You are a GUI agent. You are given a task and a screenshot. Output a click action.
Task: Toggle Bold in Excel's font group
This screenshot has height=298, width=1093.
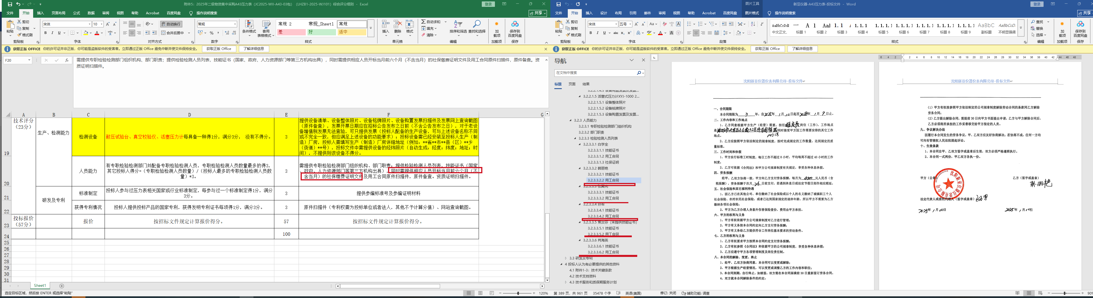coord(45,33)
